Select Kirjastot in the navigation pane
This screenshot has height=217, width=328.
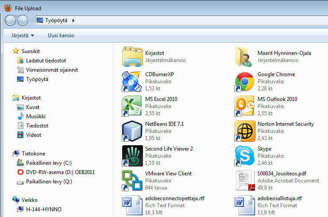coord(31,98)
